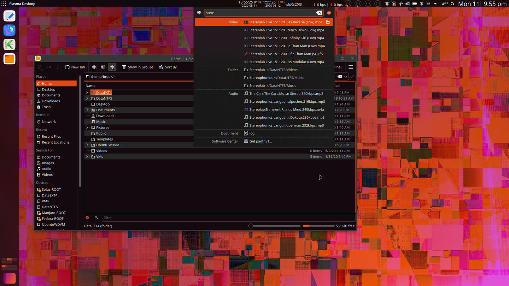Screen dimensions: 509x286
Task: Switch Dolphin to Compact view mode
Action: coord(103,67)
